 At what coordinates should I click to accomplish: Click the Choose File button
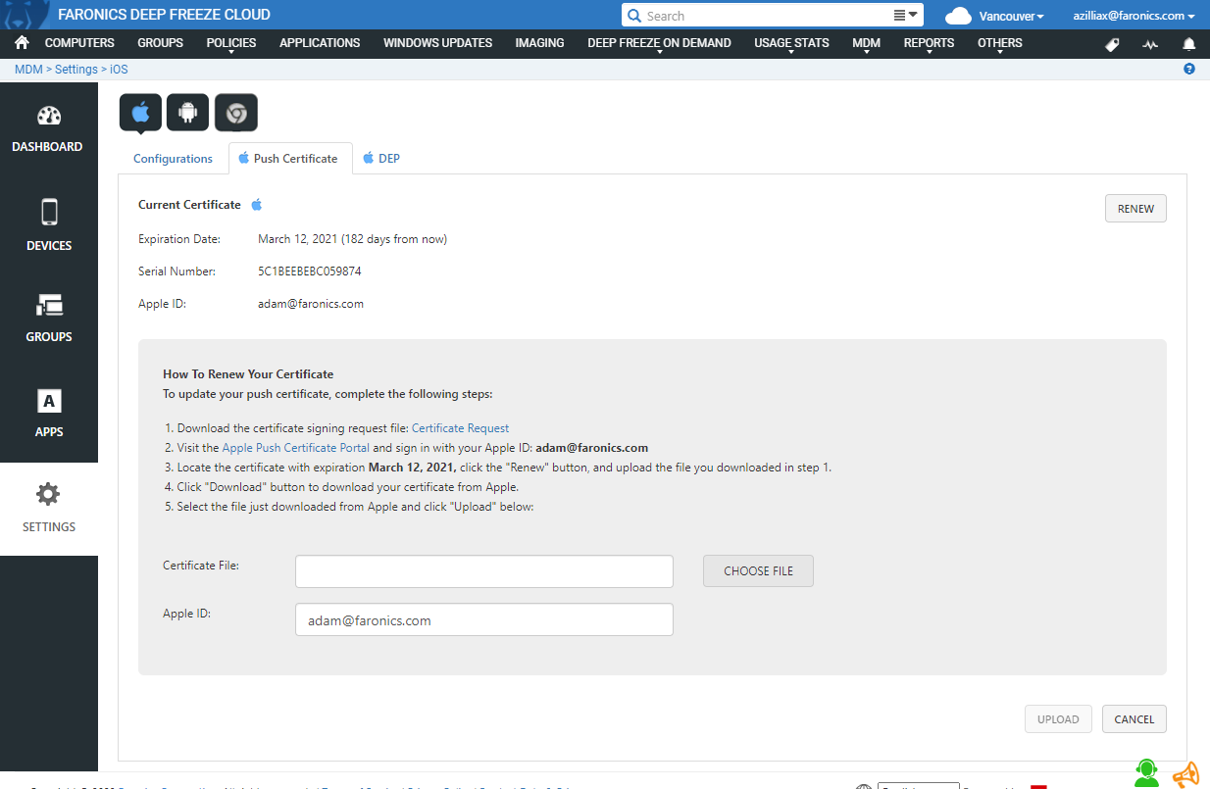coord(758,571)
